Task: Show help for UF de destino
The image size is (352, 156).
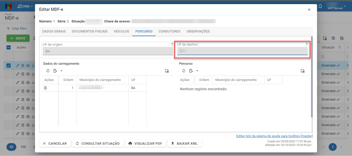Action: [306, 44]
